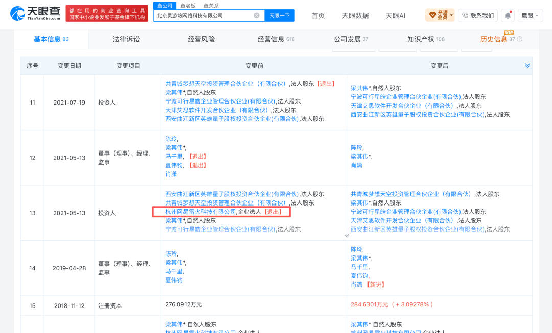
Task: Click the 变更日期 column header
Action: (x=70, y=66)
